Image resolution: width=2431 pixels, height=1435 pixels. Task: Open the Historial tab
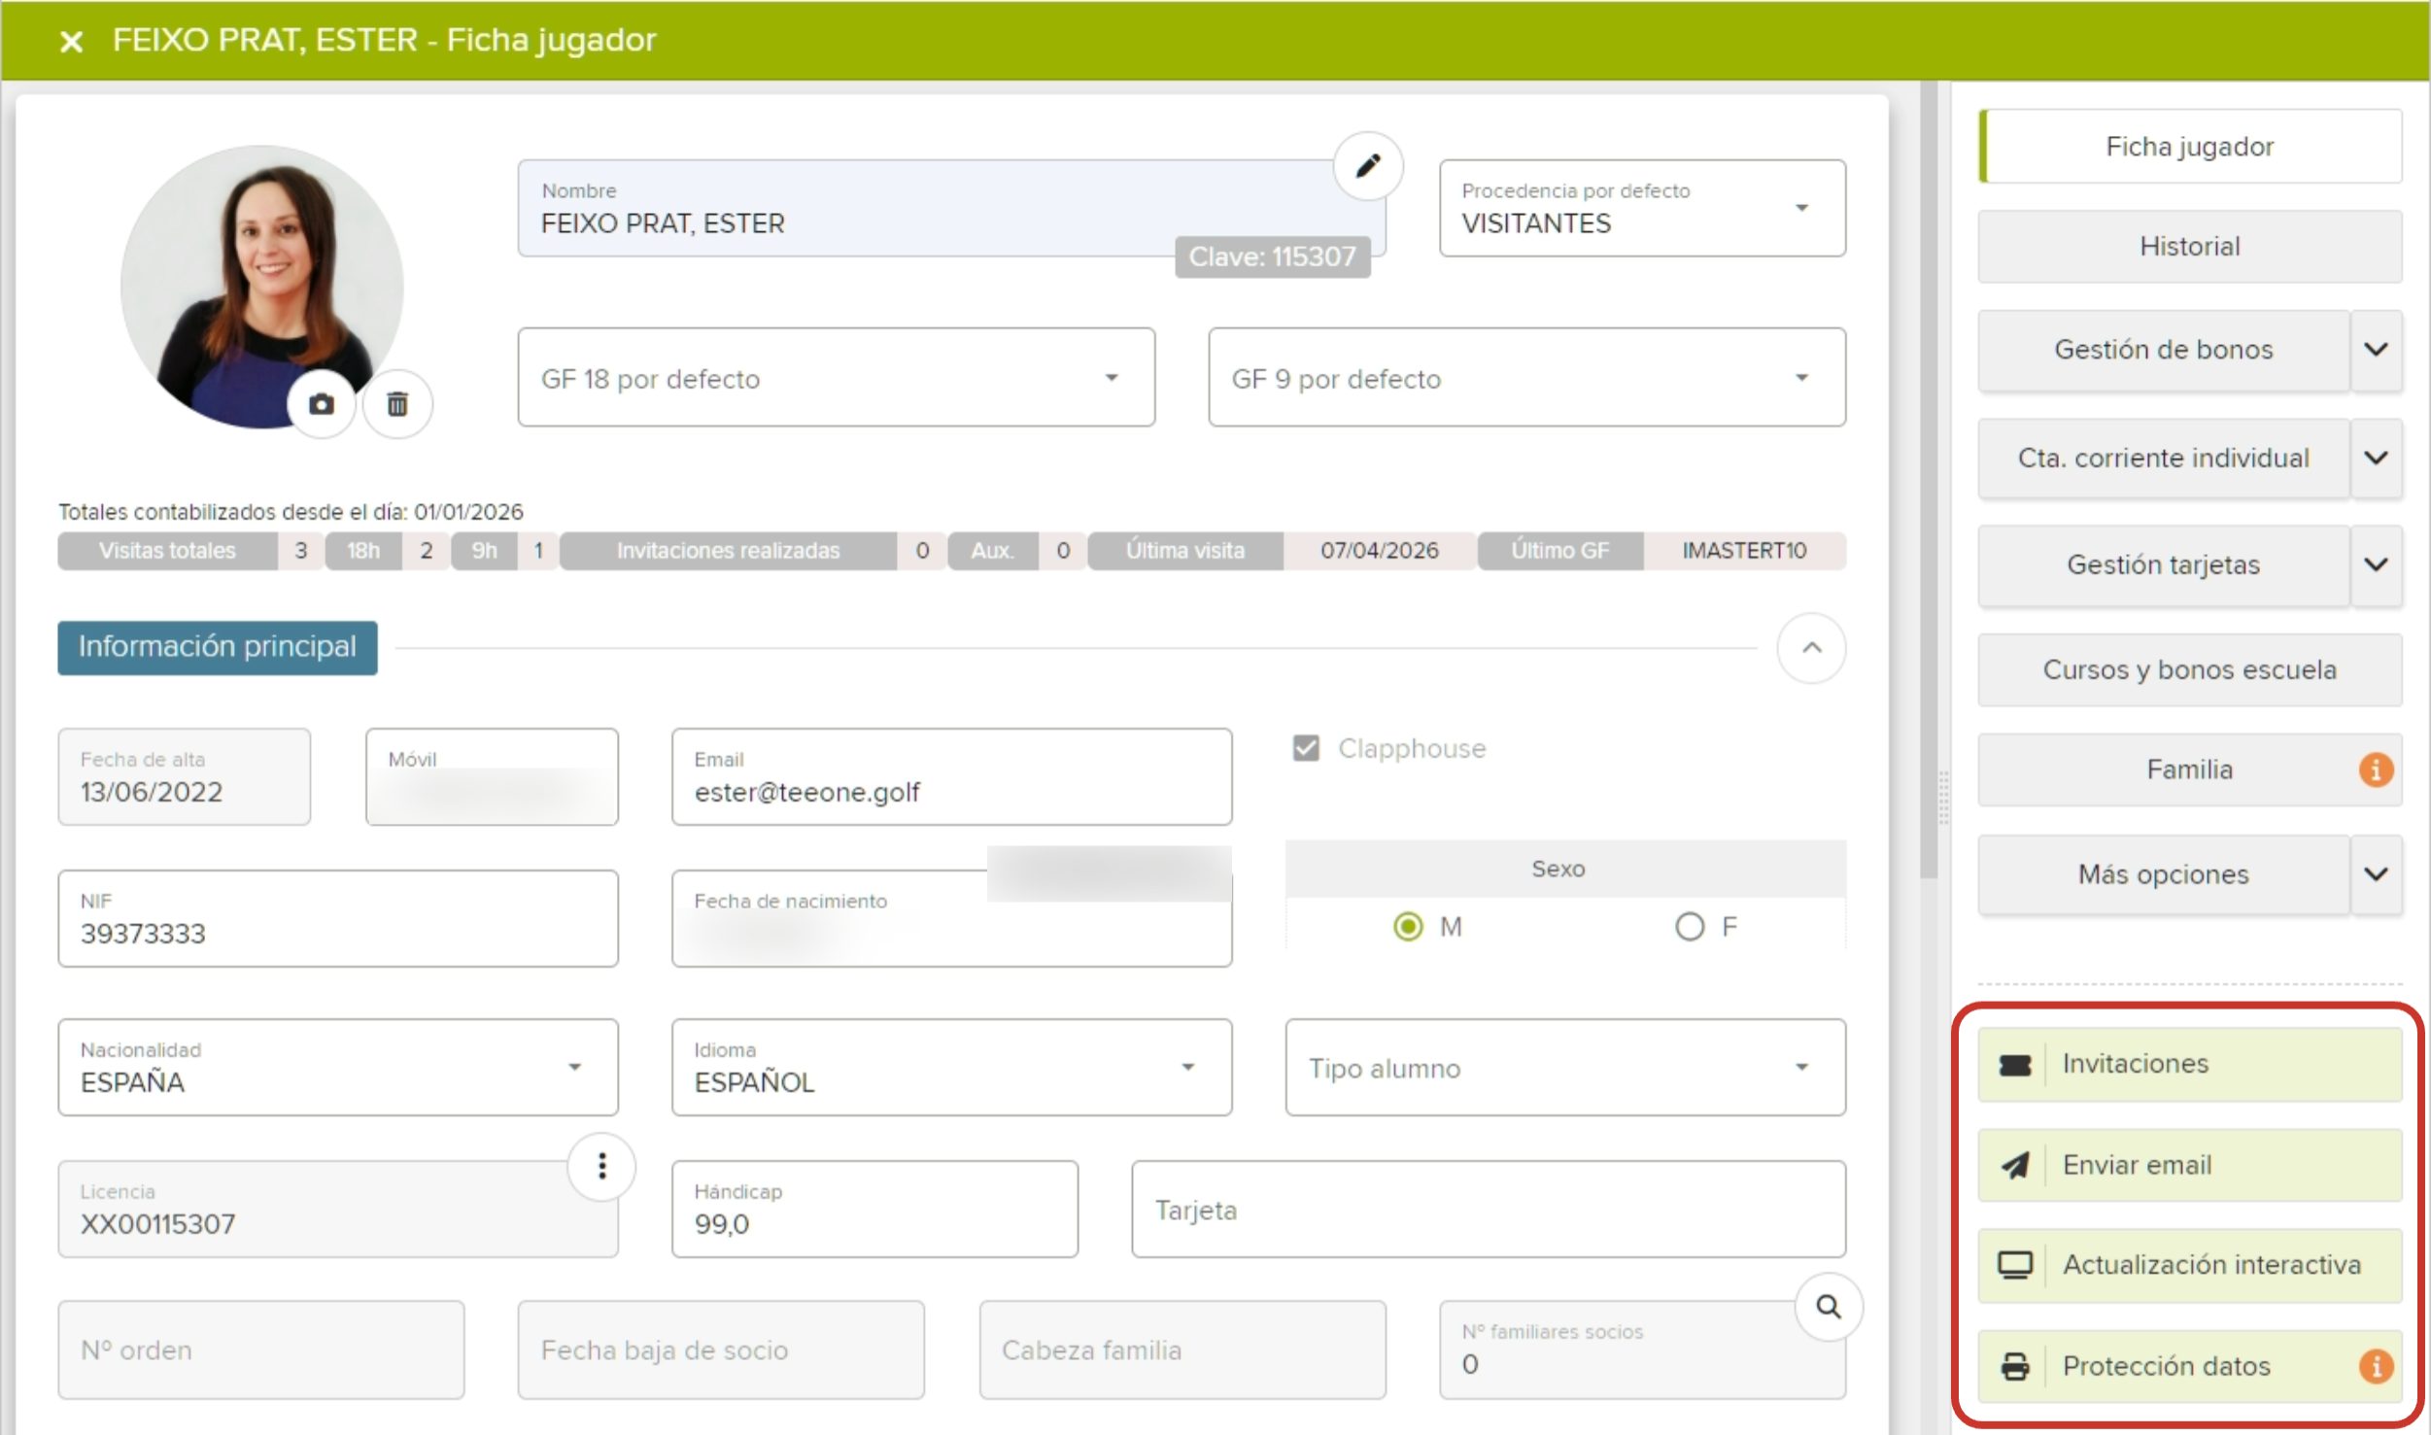(x=2190, y=247)
